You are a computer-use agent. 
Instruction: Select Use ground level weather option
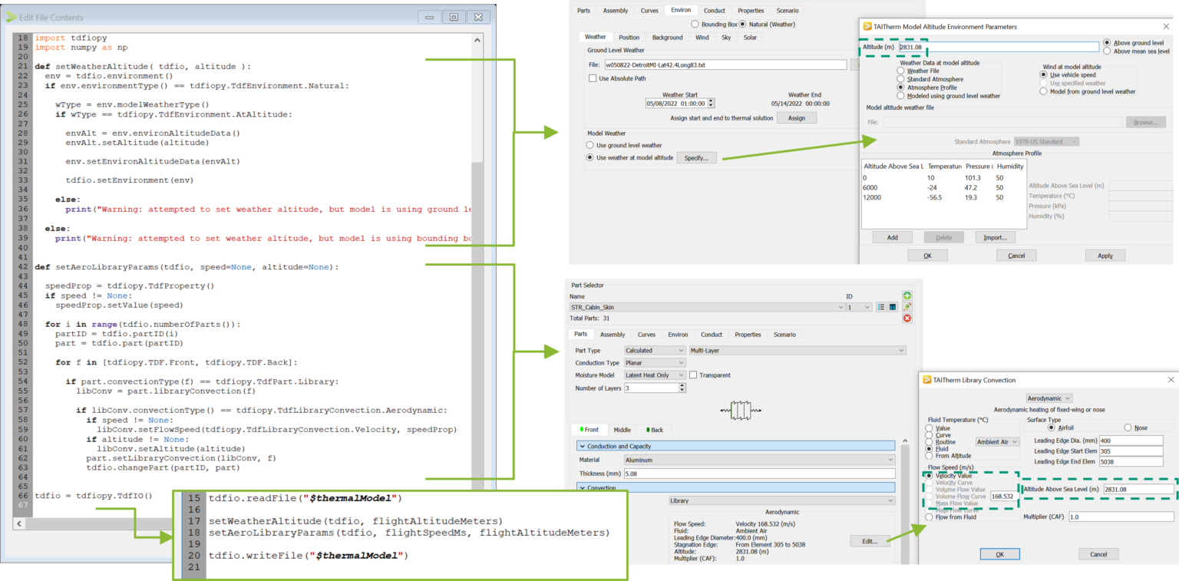point(590,145)
